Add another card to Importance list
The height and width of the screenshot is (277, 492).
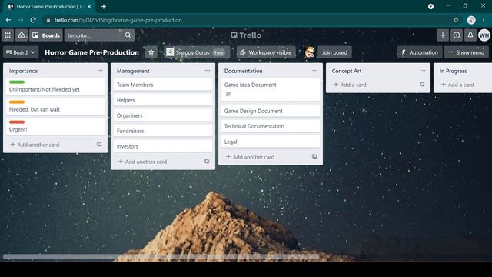pos(35,145)
